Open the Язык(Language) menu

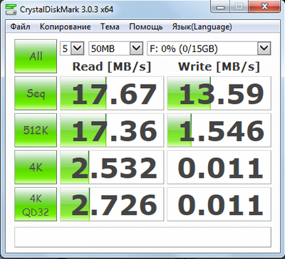click(x=202, y=27)
